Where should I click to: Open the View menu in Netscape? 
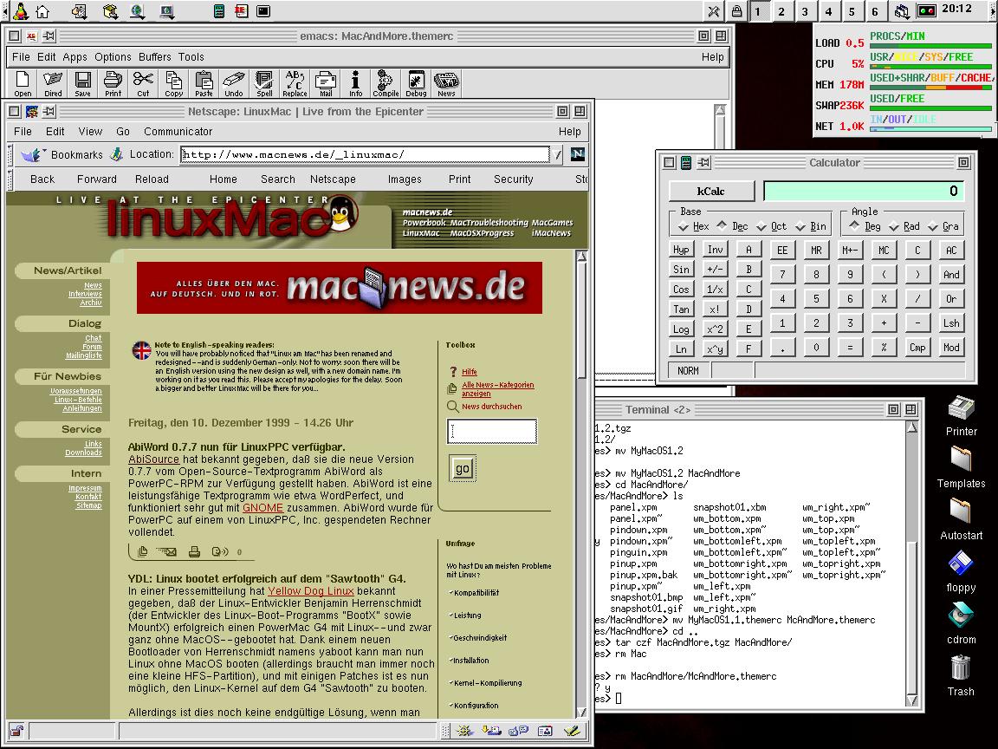coord(90,131)
